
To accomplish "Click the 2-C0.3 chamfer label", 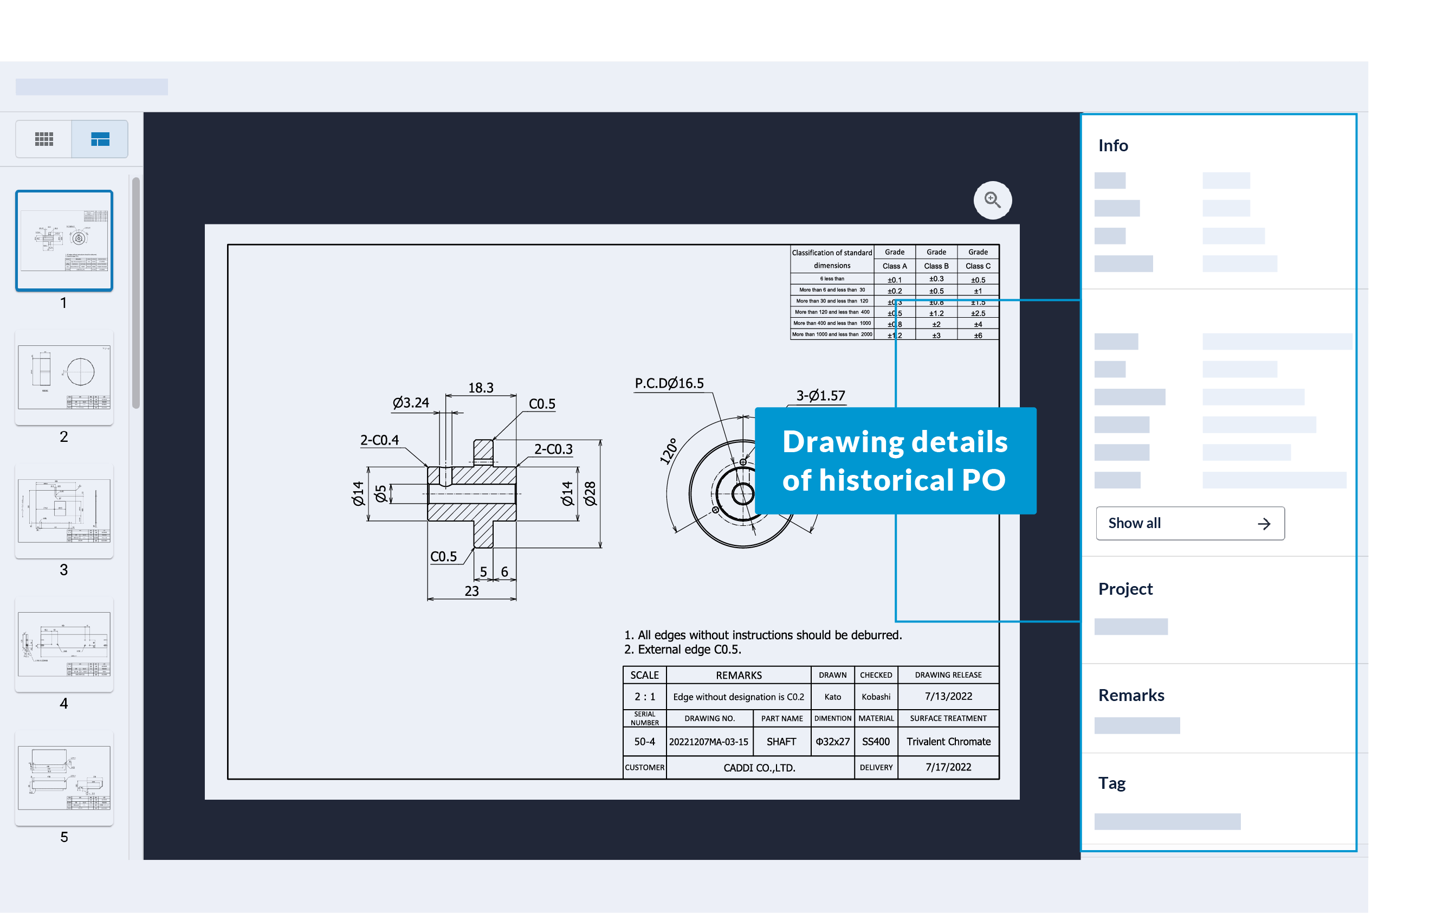I will coord(553,449).
